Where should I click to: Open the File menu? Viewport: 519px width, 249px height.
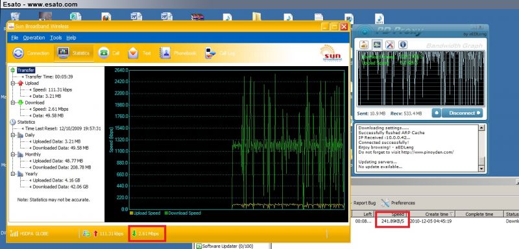click(14, 38)
